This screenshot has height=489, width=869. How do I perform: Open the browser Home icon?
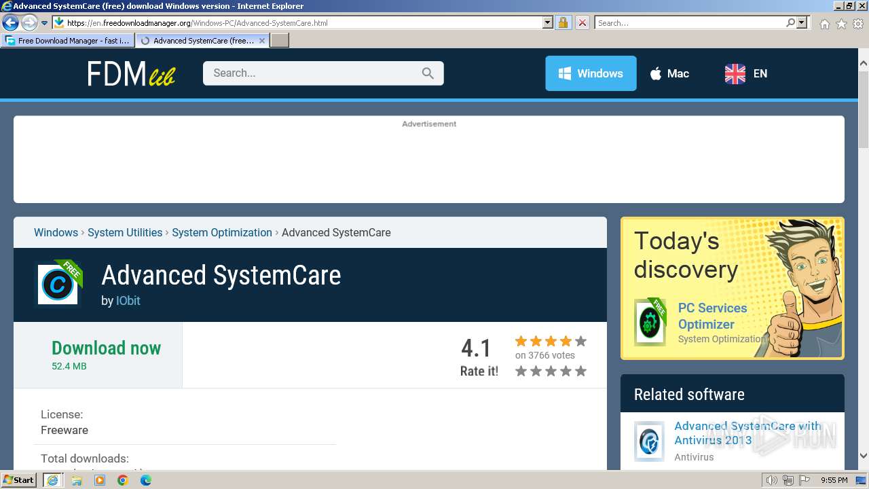[x=824, y=24]
